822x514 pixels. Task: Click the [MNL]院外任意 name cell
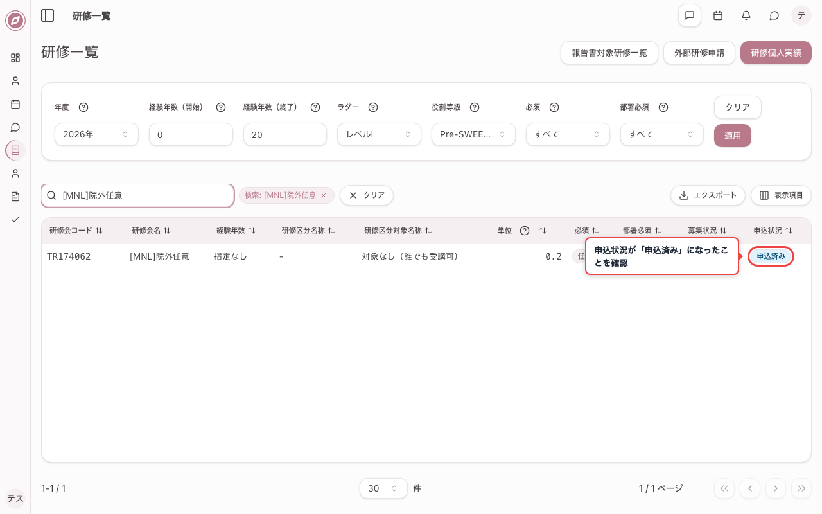tap(159, 256)
